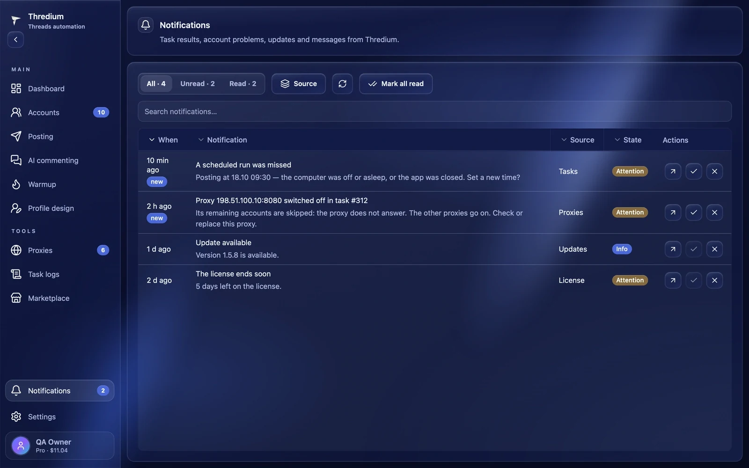Click '5 days left on the license.'

[x=239, y=286]
